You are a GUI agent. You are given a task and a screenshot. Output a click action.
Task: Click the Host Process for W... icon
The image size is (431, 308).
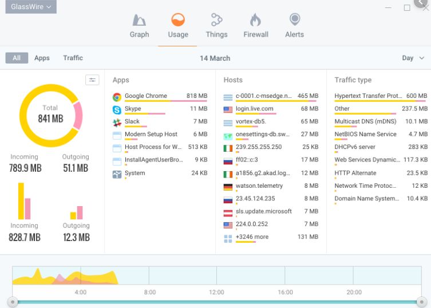tap(117, 148)
